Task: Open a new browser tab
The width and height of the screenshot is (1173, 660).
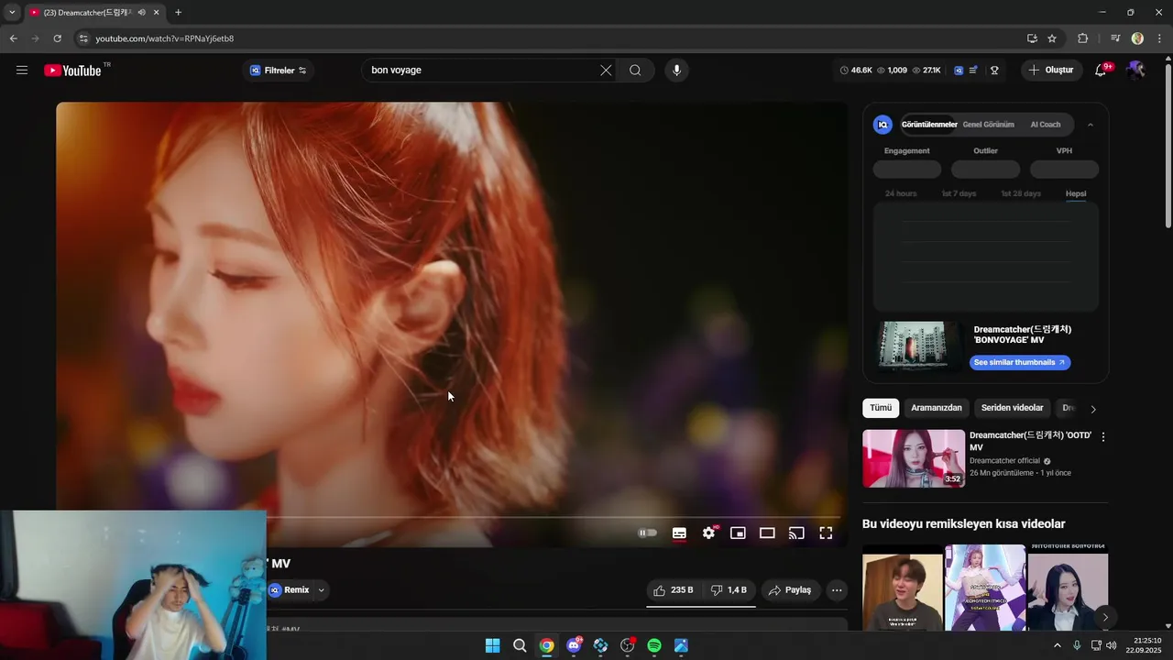Action: click(x=178, y=13)
